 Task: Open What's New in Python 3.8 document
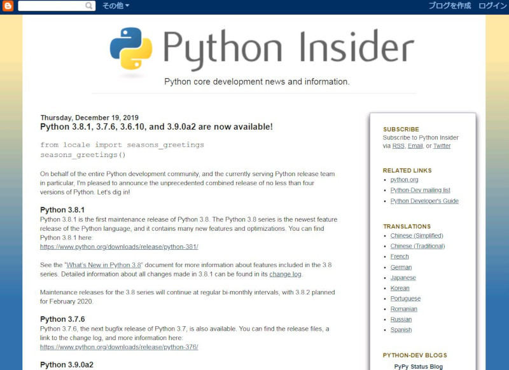[x=104, y=265]
